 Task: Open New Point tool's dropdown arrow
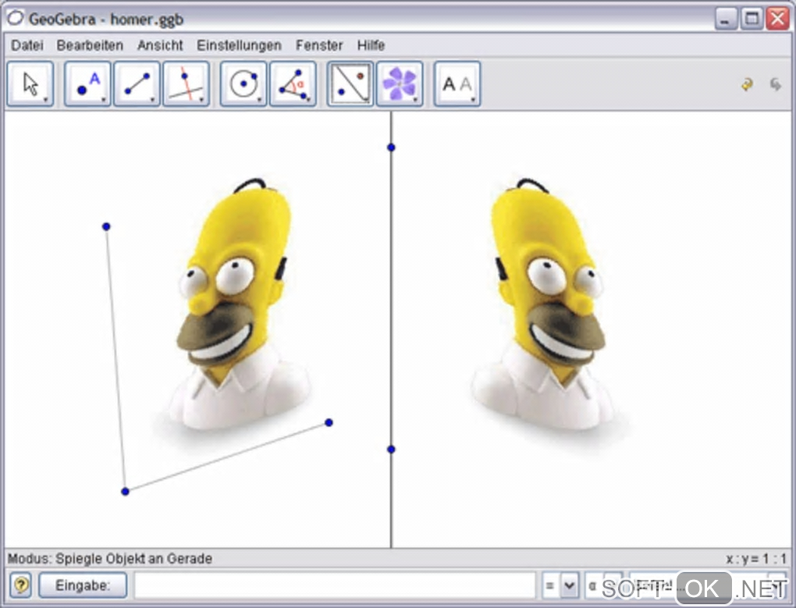click(103, 101)
